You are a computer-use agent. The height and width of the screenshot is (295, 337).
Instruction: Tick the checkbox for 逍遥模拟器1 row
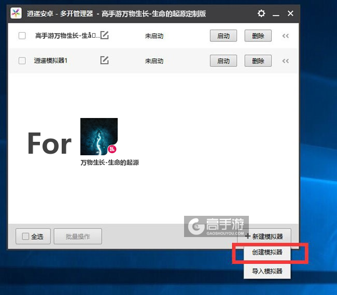click(x=22, y=61)
